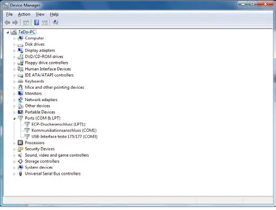The width and height of the screenshot is (276, 210).
Task: Click the Storage controllers icon
Action: 20,162
